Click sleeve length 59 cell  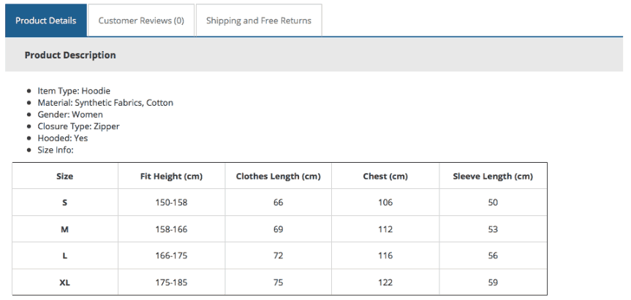click(x=493, y=282)
